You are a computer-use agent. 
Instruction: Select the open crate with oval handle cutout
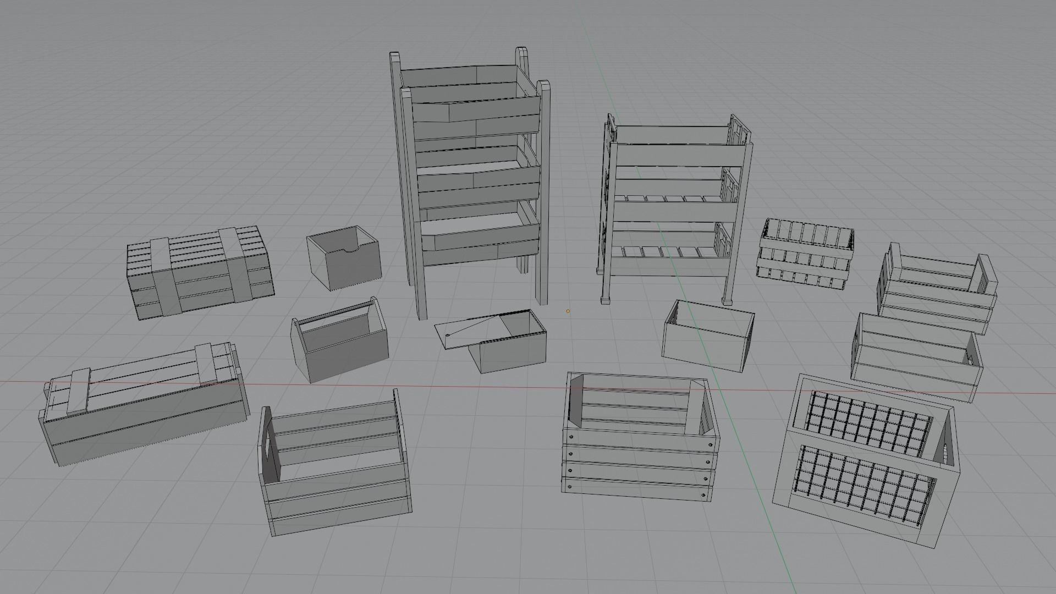tap(334, 464)
